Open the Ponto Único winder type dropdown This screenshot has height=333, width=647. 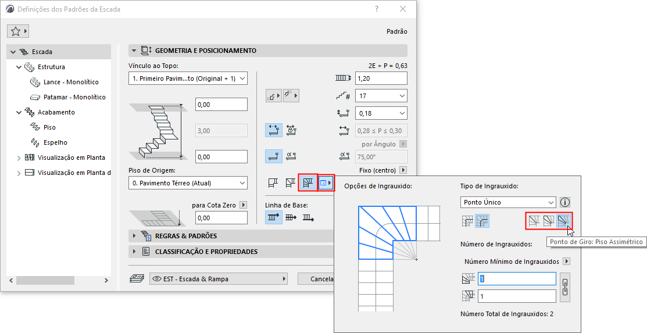[x=507, y=202]
